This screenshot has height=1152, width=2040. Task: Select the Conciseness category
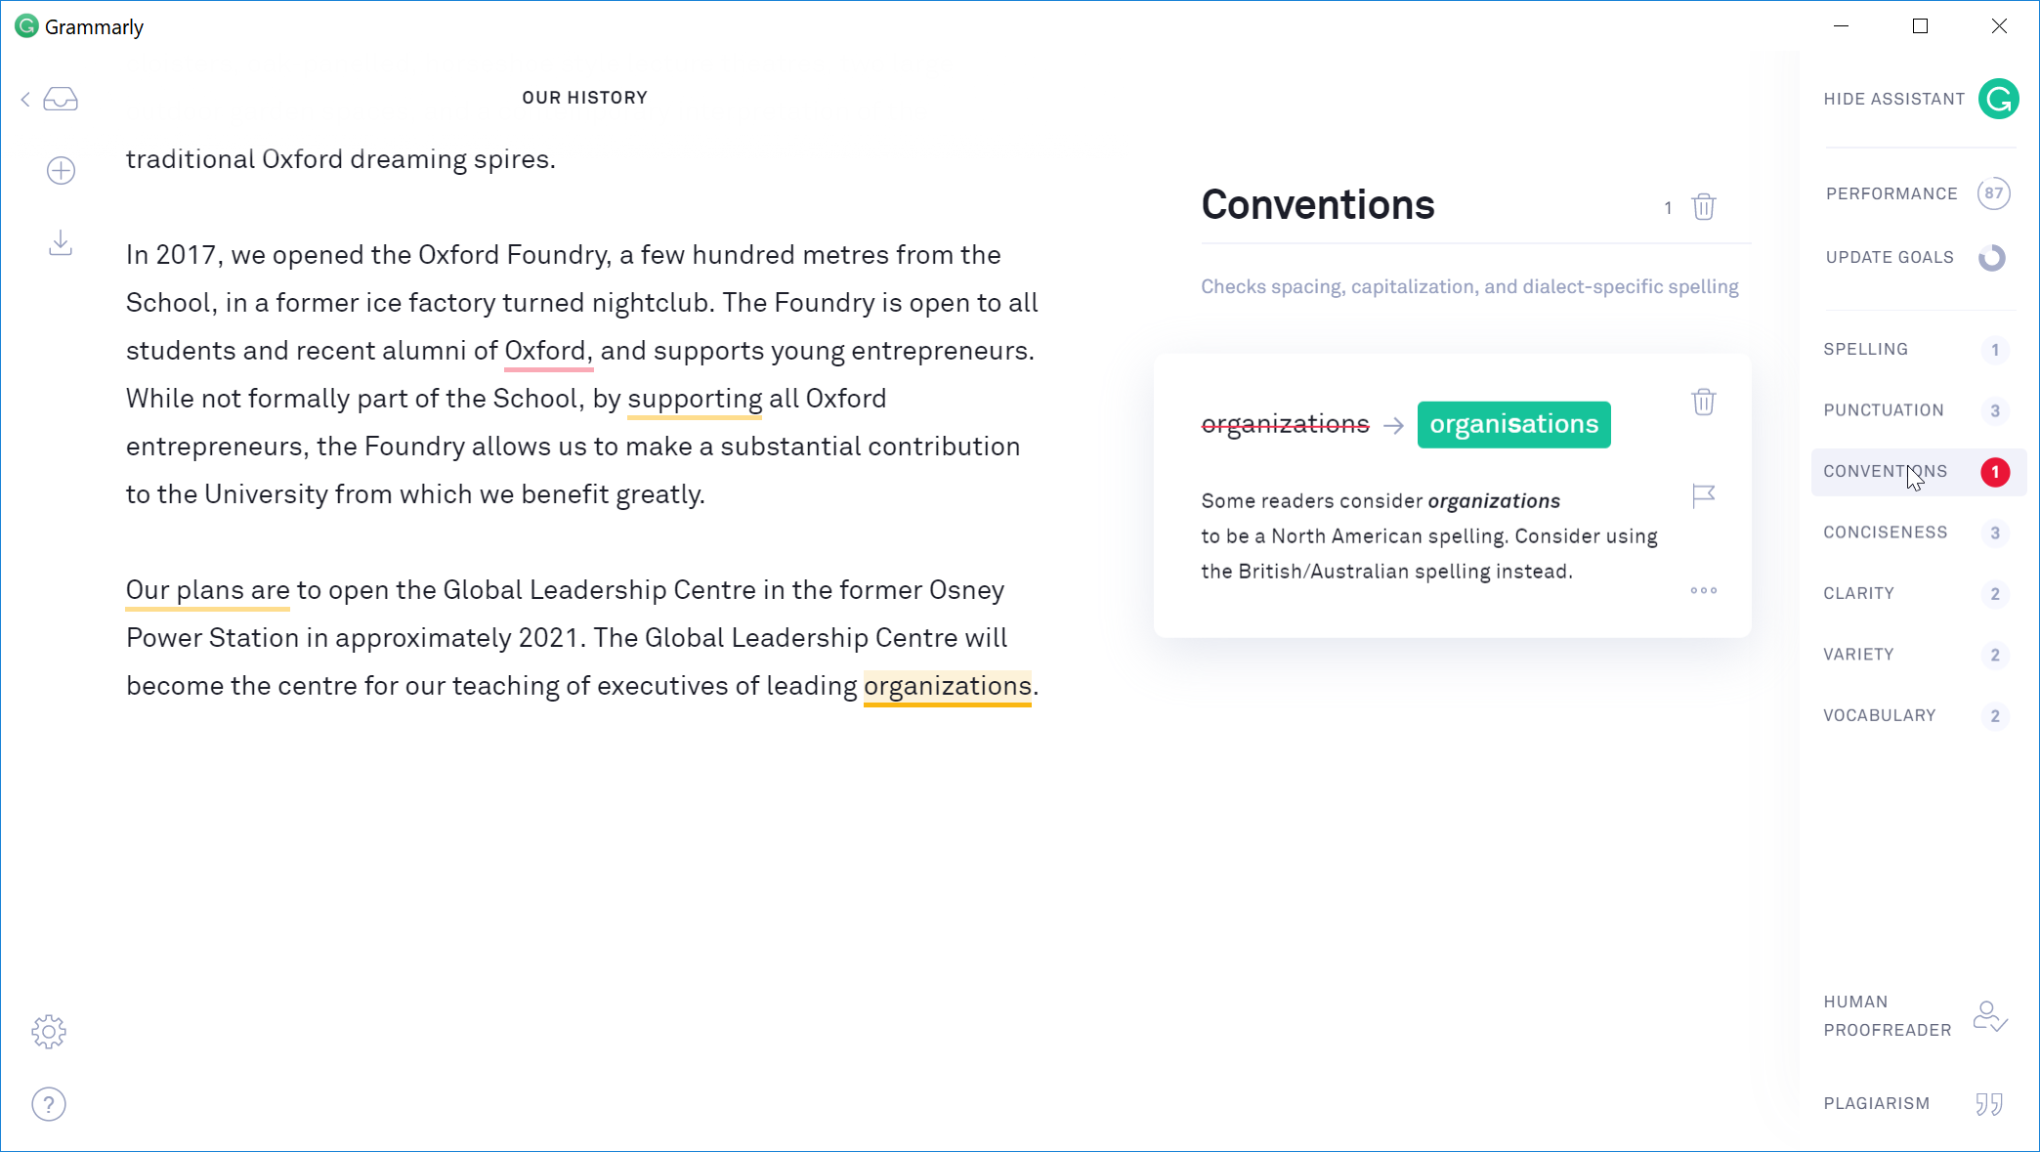click(1918, 533)
